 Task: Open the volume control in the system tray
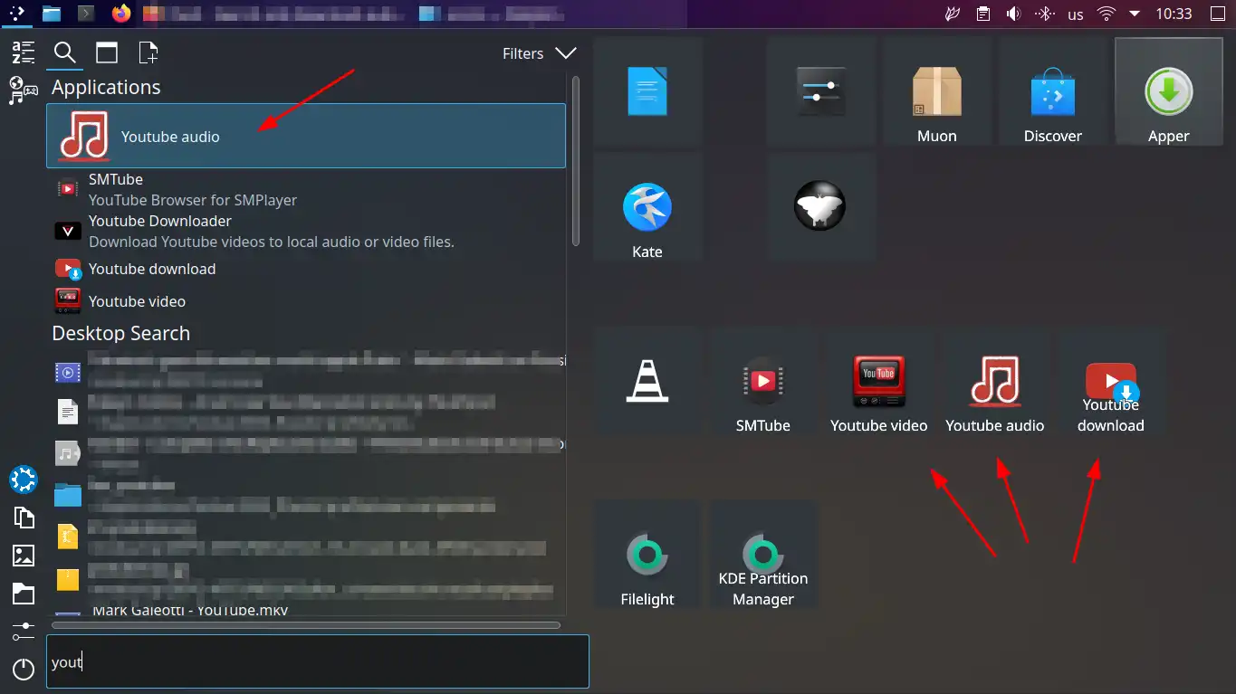point(1013,14)
